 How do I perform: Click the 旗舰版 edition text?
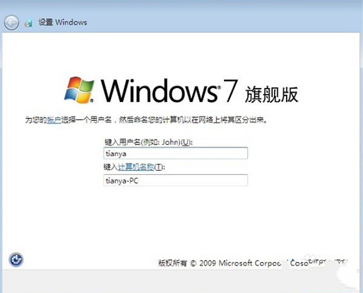[271, 94]
